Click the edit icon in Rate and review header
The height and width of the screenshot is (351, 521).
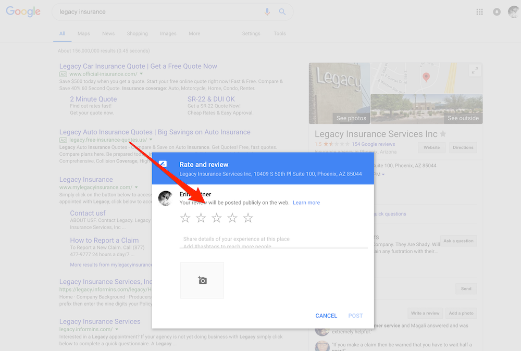pos(163,164)
